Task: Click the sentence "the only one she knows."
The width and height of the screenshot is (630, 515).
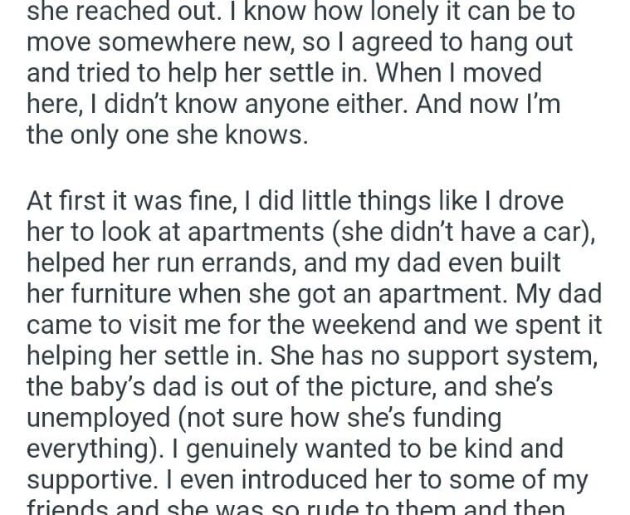Action: point(167,135)
